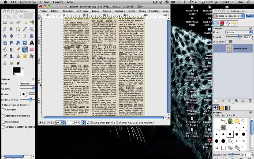Open the 100% zoom dropdown in status bar
The image size is (254, 159).
point(76,122)
